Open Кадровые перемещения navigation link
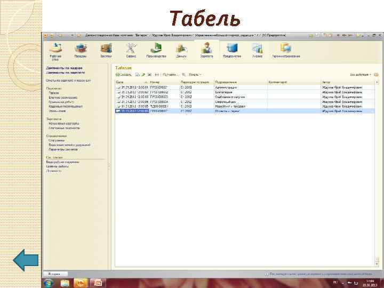 click(x=66, y=107)
